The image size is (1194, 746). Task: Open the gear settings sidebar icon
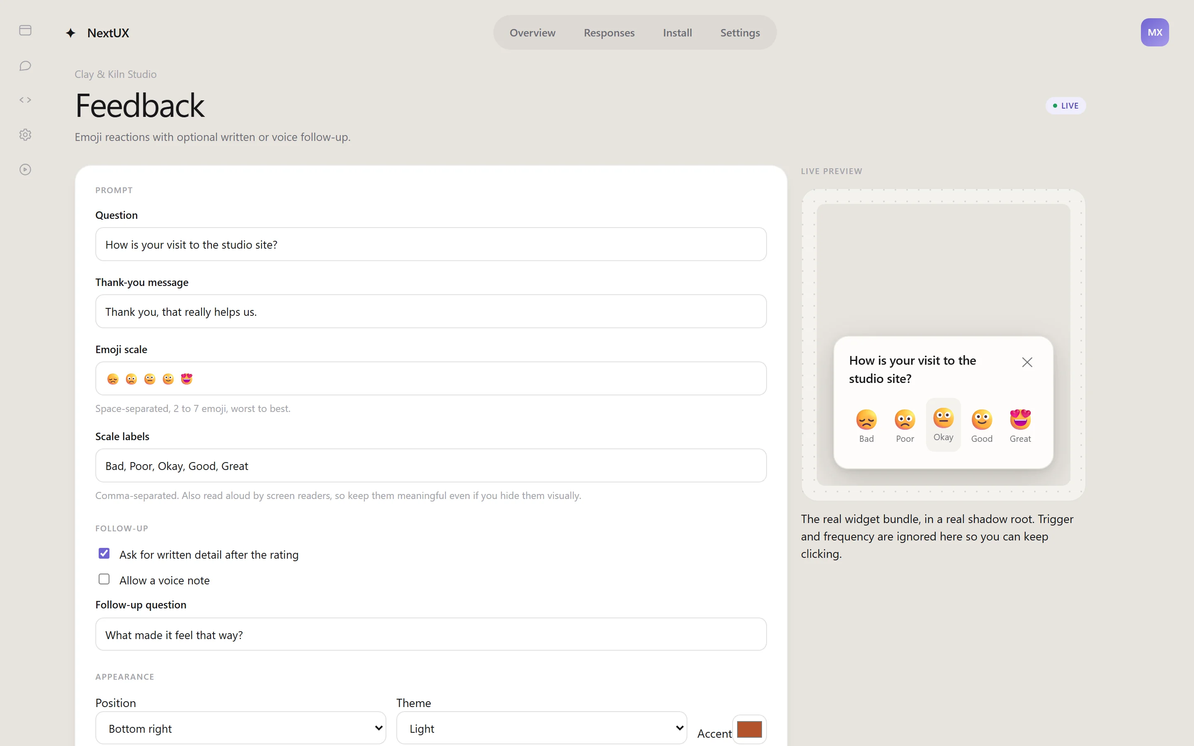[25, 135]
